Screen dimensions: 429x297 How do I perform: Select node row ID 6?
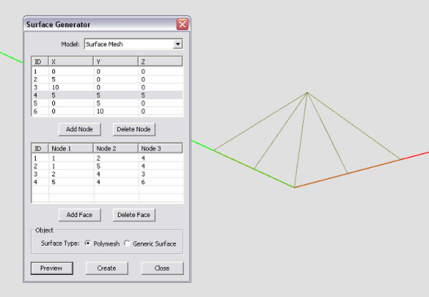pos(107,111)
